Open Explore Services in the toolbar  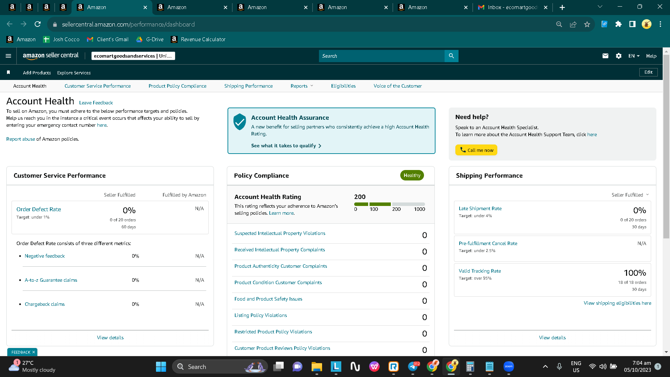(x=74, y=73)
